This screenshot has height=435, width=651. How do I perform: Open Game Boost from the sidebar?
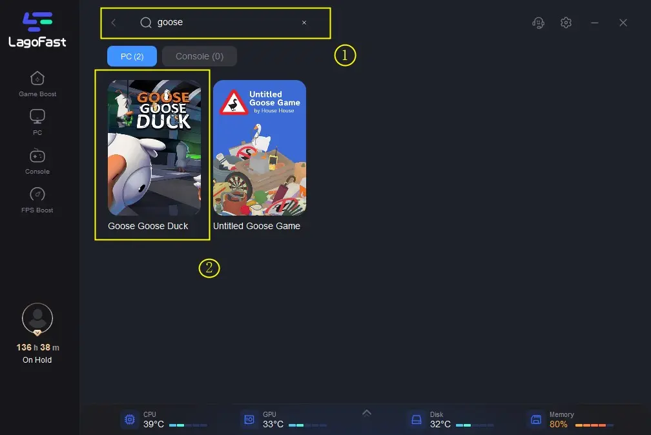(37, 79)
